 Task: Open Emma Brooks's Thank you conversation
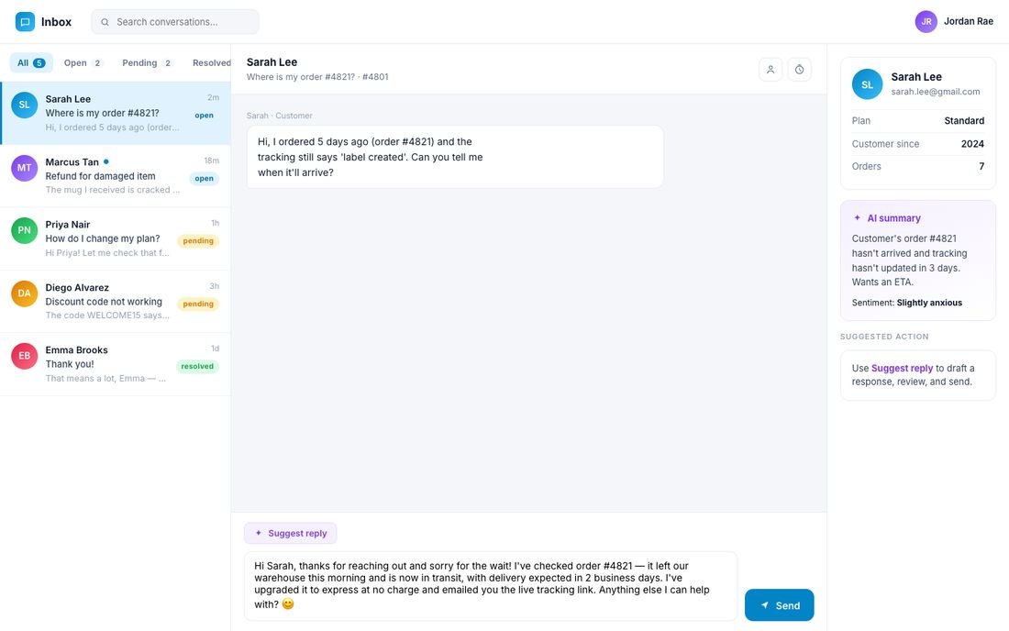[x=116, y=364]
